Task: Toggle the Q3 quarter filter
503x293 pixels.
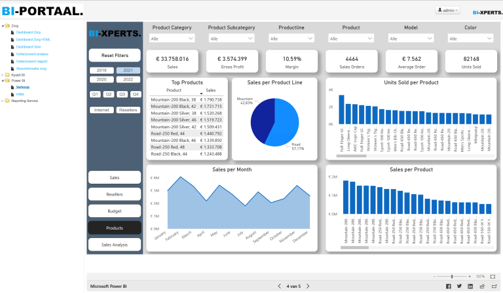Action: pyautogui.click(x=122, y=94)
